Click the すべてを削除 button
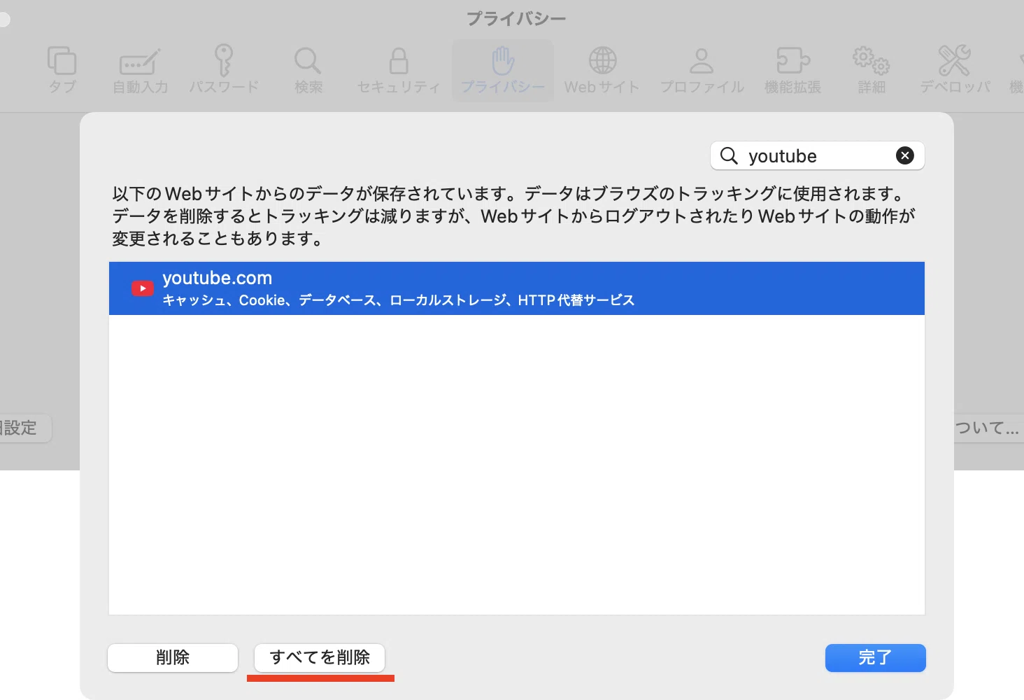The height and width of the screenshot is (700, 1024). [320, 657]
